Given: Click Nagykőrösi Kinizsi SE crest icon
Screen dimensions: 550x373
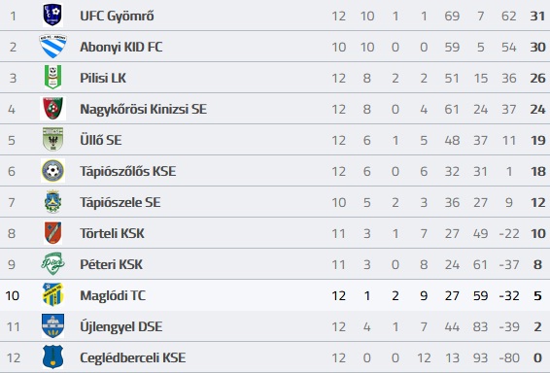Looking at the screenshot, I should click(52, 109).
